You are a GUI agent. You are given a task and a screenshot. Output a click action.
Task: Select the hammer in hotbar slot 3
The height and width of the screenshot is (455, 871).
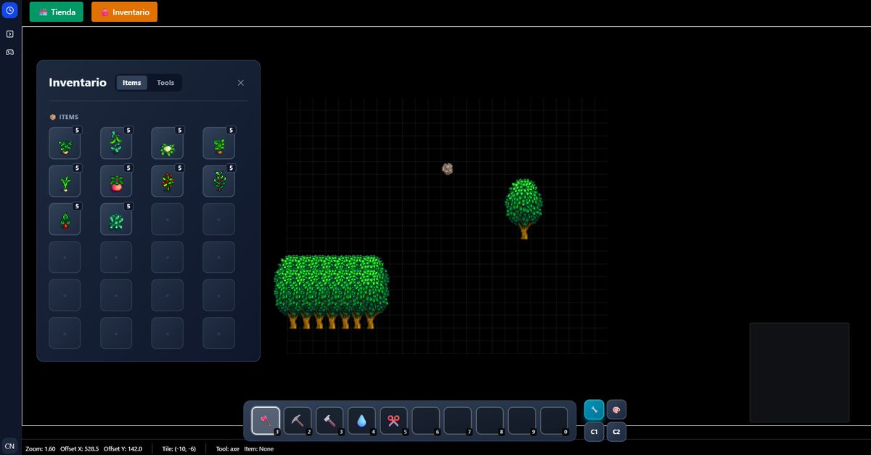click(x=330, y=420)
